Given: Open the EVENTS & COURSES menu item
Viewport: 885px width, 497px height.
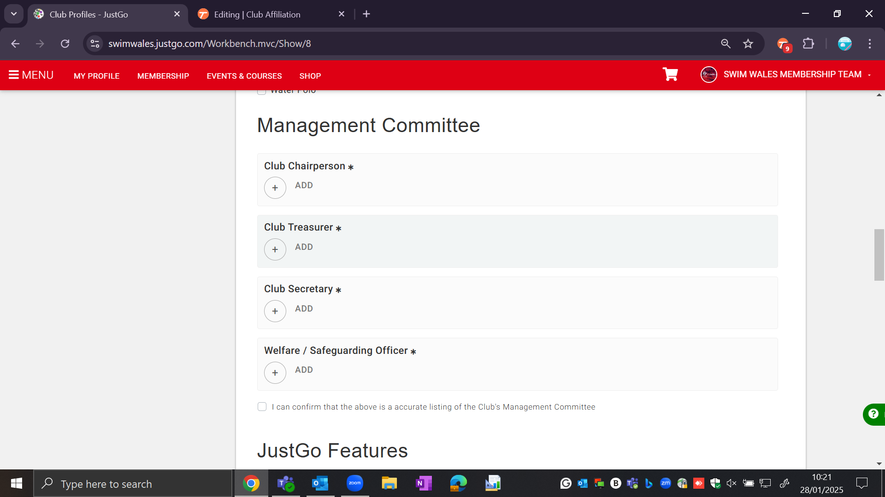Looking at the screenshot, I should tap(244, 76).
